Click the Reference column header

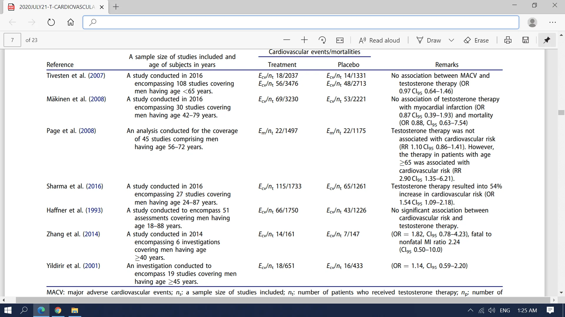click(60, 65)
